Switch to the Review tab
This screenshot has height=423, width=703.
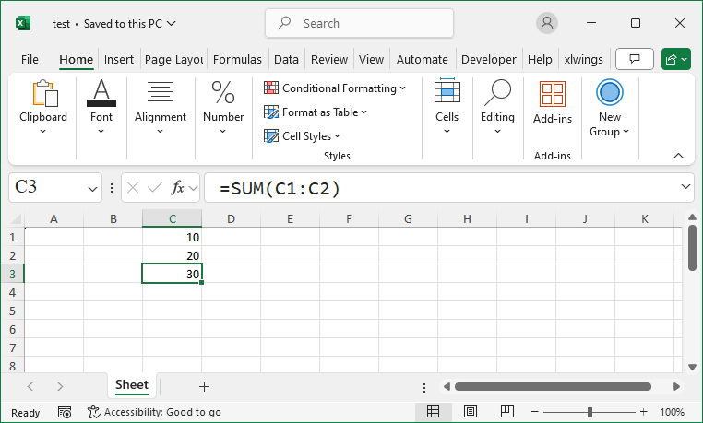point(329,59)
